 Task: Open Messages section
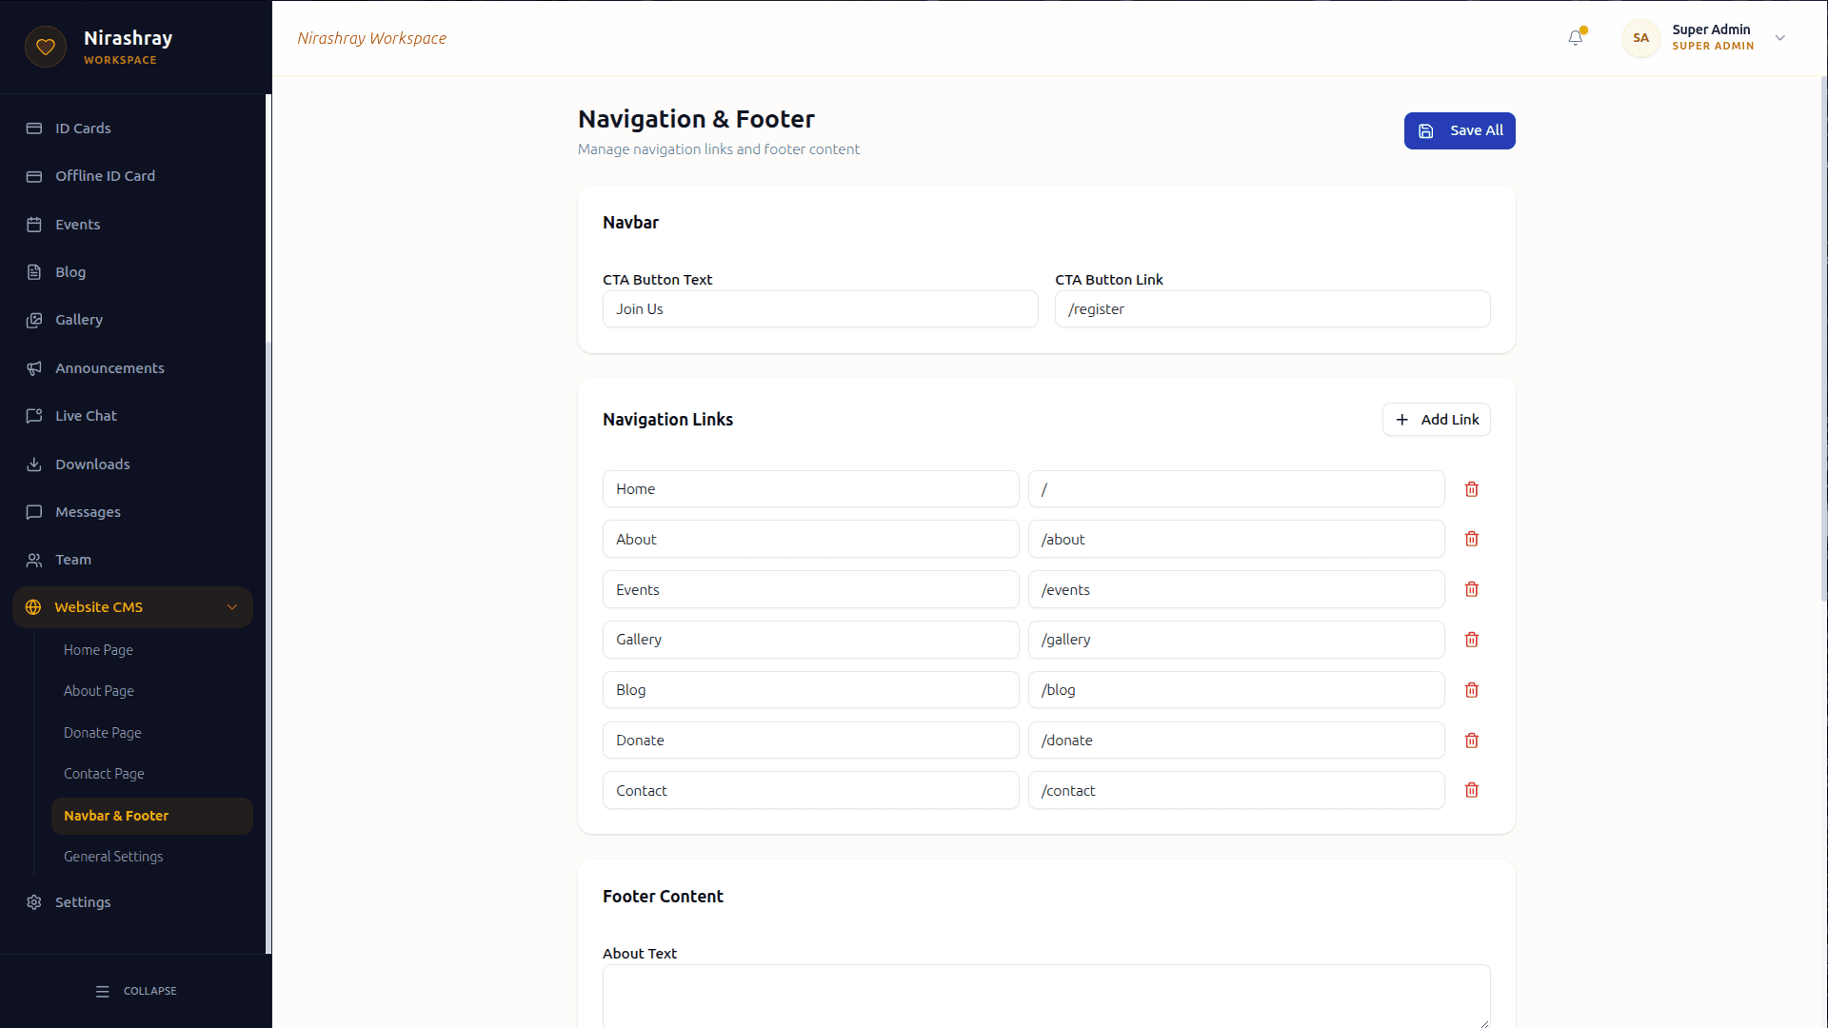(133, 512)
